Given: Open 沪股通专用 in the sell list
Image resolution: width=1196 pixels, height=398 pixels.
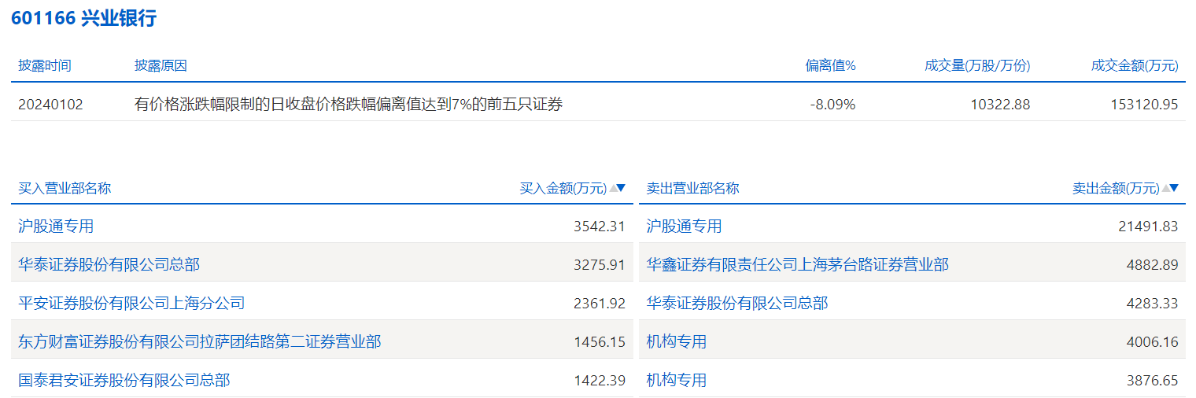Looking at the screenshot, I should click(684, 227).
